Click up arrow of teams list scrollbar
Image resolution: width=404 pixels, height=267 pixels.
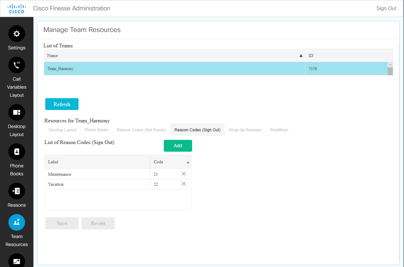coord(390,65)
